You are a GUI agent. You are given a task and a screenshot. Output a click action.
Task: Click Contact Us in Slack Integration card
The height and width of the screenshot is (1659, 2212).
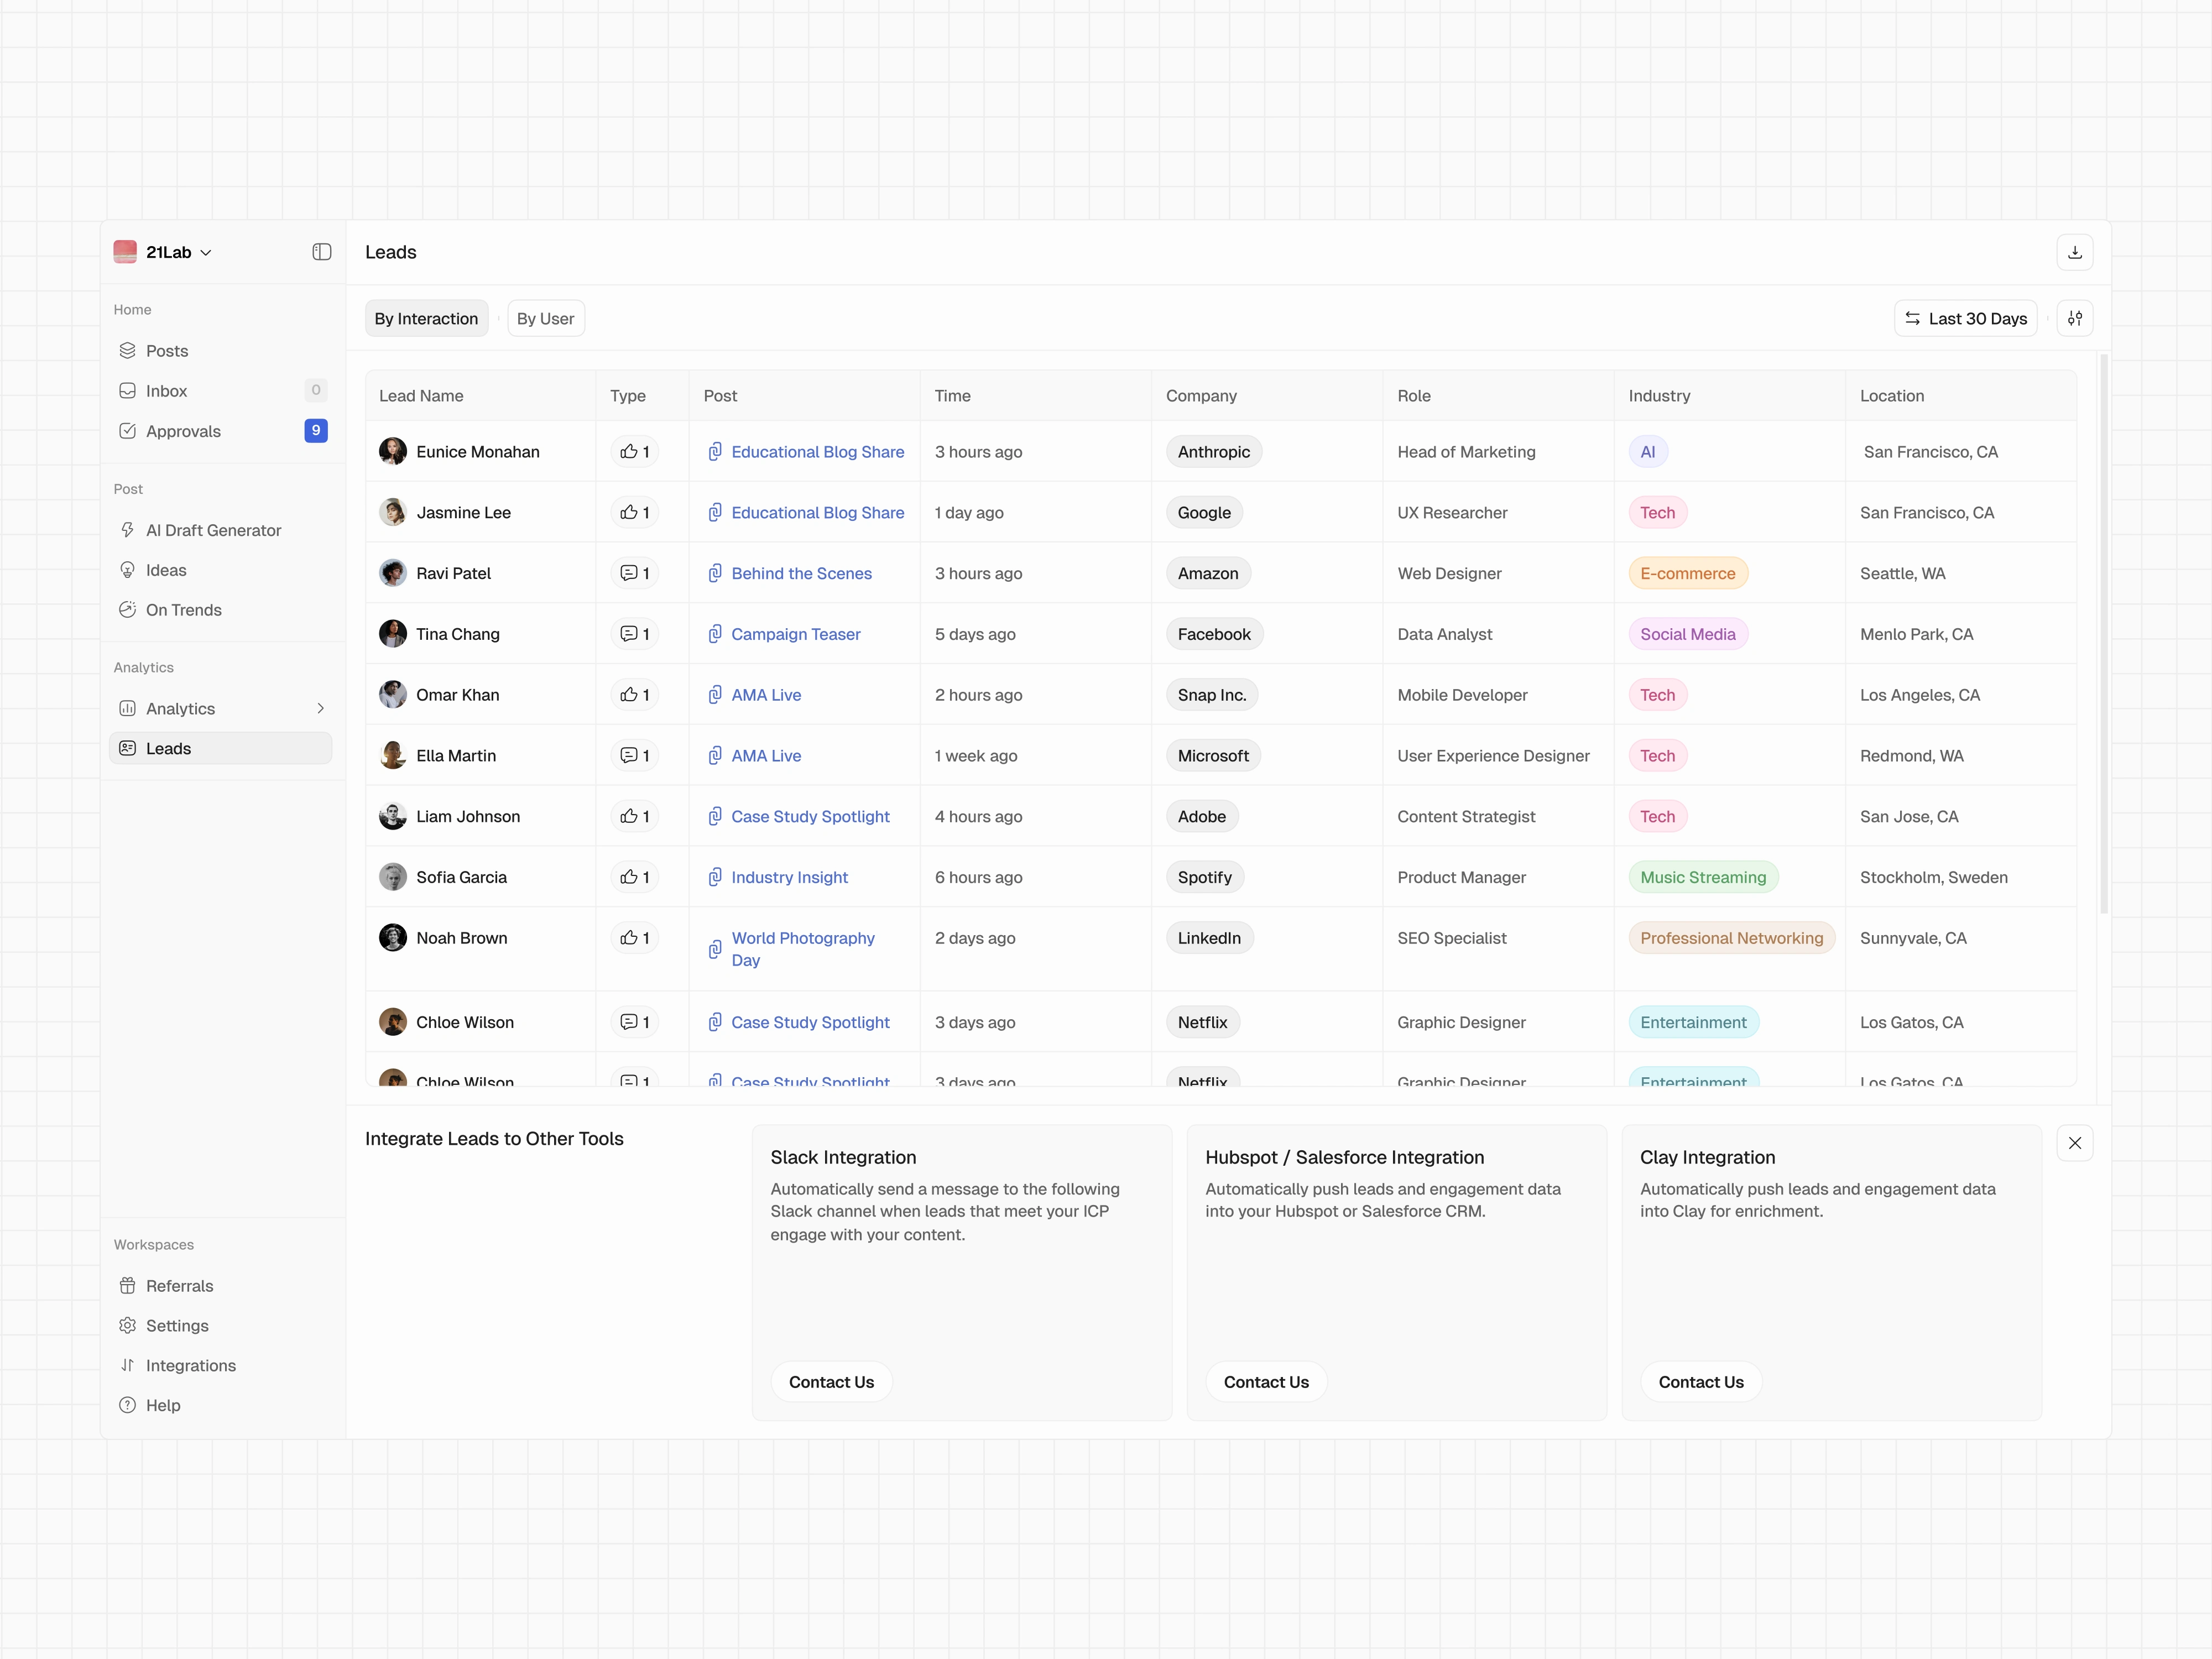tap(831, 1381)
